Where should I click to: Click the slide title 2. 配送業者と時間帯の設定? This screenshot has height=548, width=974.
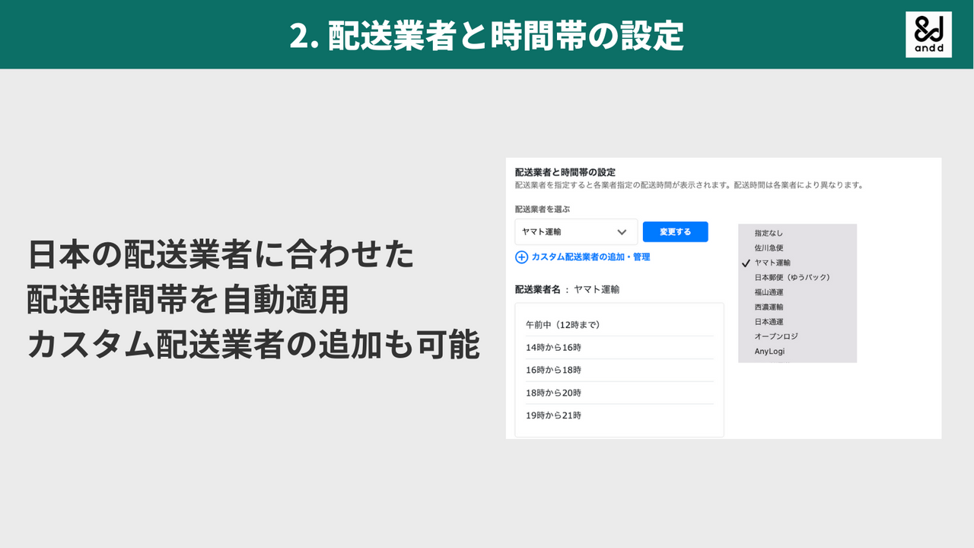point(487,35)
